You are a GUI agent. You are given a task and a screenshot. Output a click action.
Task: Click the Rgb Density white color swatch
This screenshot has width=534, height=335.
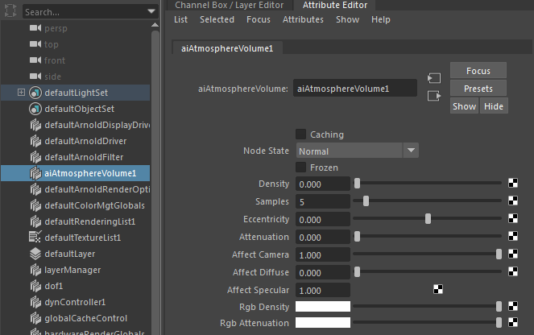click(x=323, y=306)
